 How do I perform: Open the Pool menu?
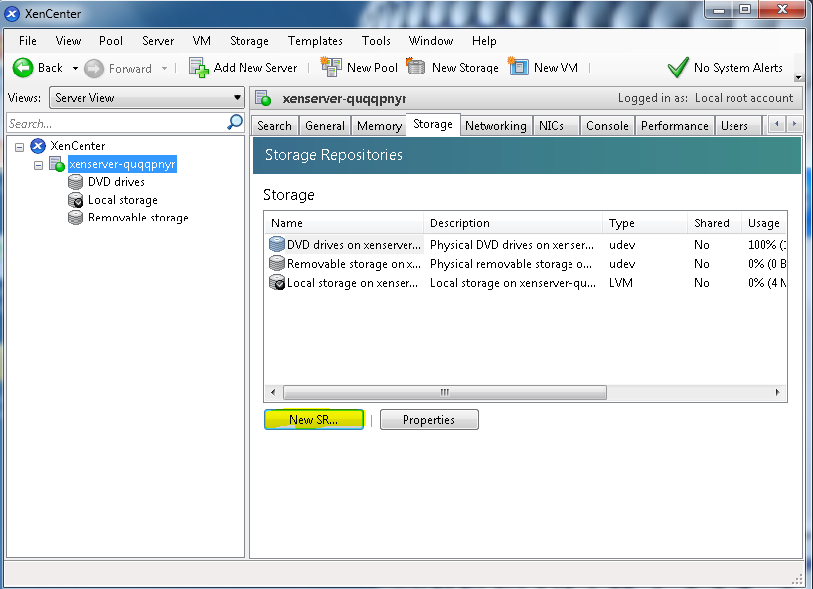click(x=111, y=41)
